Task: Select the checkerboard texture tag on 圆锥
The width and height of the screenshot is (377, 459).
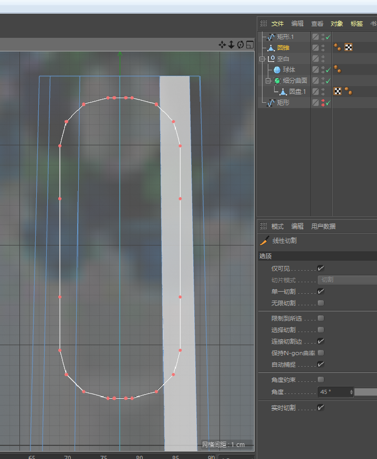Action: point(348,47)
